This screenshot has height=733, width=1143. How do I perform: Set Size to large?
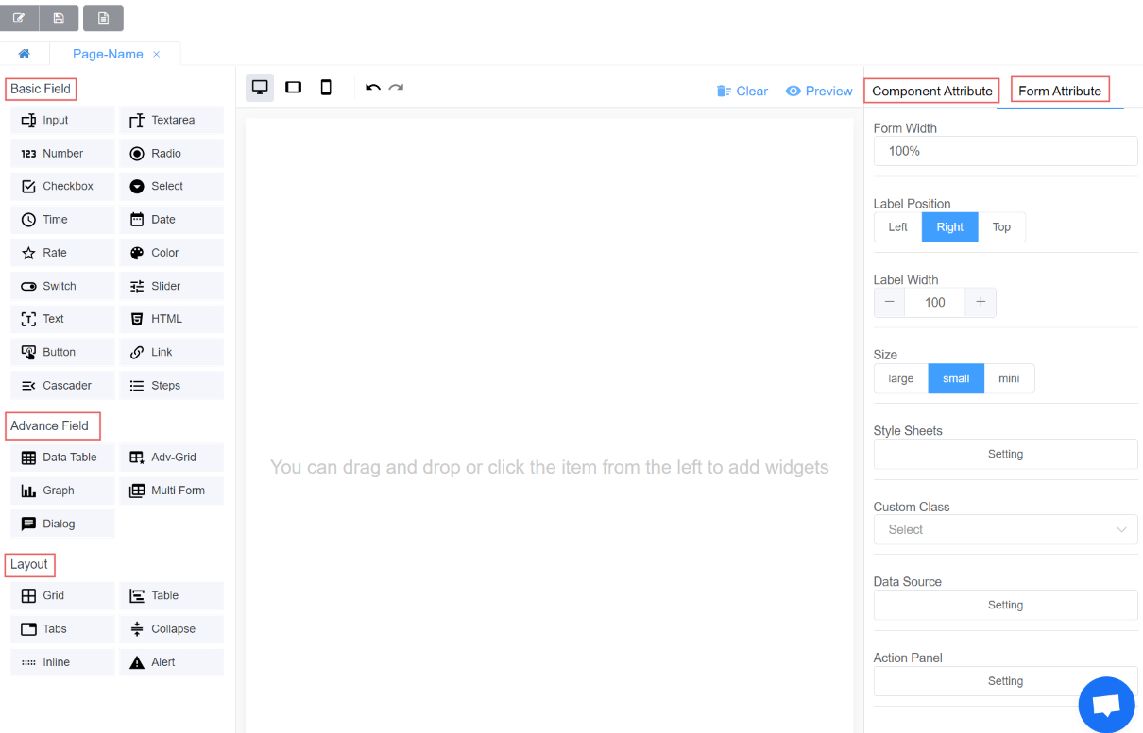click(x=901, y=378)
